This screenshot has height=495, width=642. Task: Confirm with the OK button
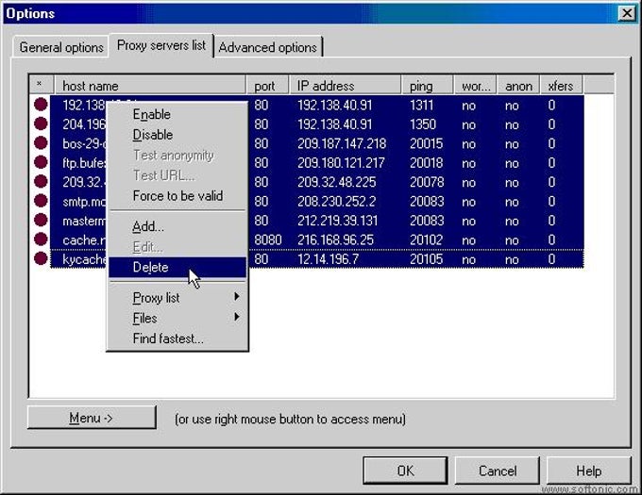coord(405,470)
